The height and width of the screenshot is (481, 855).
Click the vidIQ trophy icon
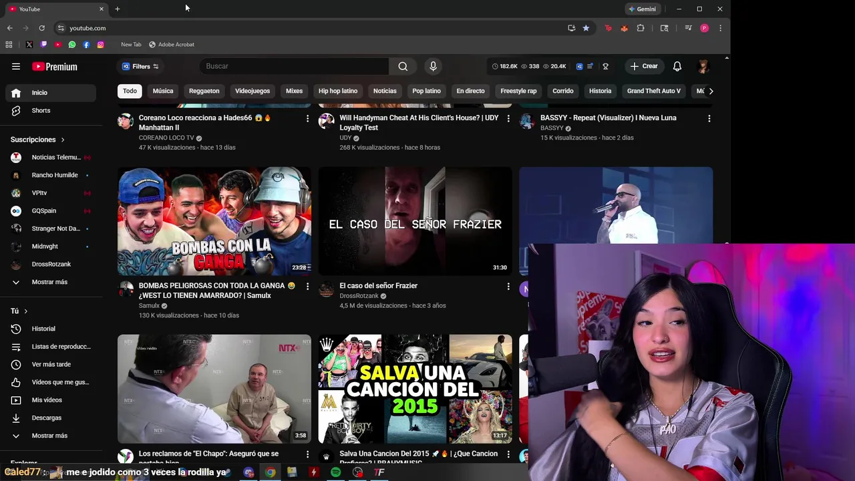[605, 66]
